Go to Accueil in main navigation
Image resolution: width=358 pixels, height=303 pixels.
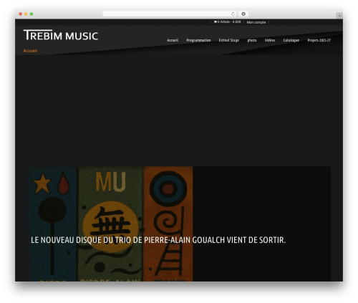pyautogui.click(x=173, y=40)
